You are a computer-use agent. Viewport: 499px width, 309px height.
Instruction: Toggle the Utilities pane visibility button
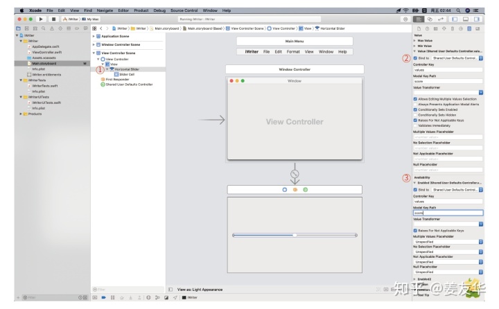[x=476, y=19]
